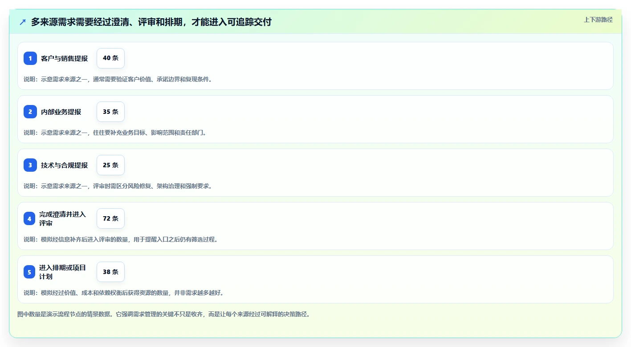Click the description mentioning 验证客户价值
The width and height of the screenshot is (631, 347).
tap(118, 79)
